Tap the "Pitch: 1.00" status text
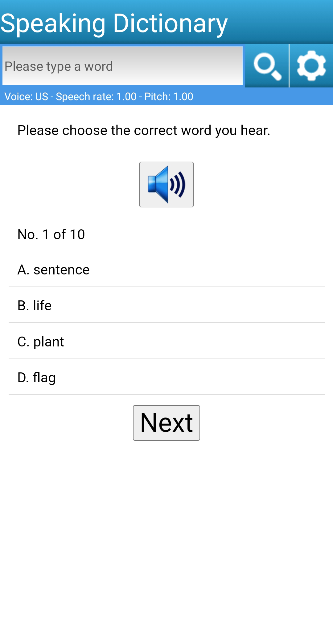The image size is (333, 628). tap(169, 97)
